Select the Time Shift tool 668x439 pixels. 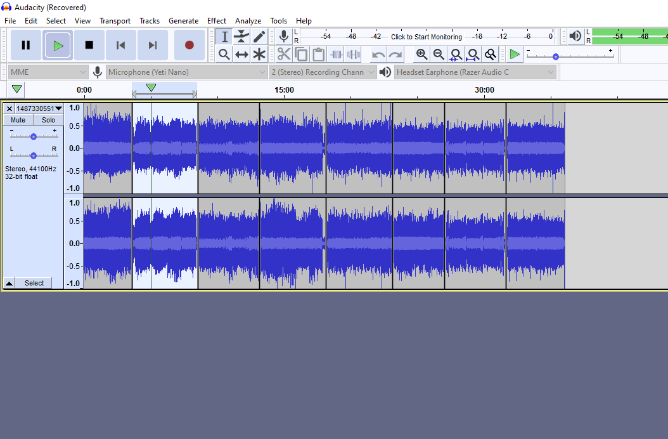tap(241, 54)
